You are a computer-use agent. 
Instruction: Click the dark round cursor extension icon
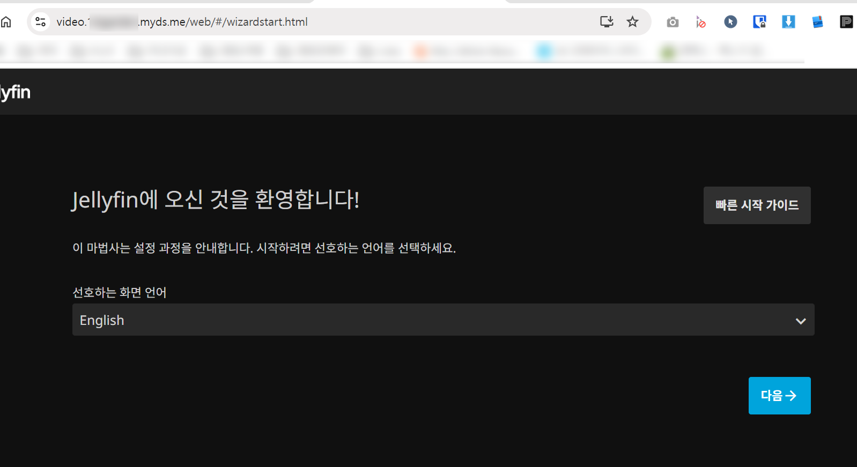[x=730, y=22]
